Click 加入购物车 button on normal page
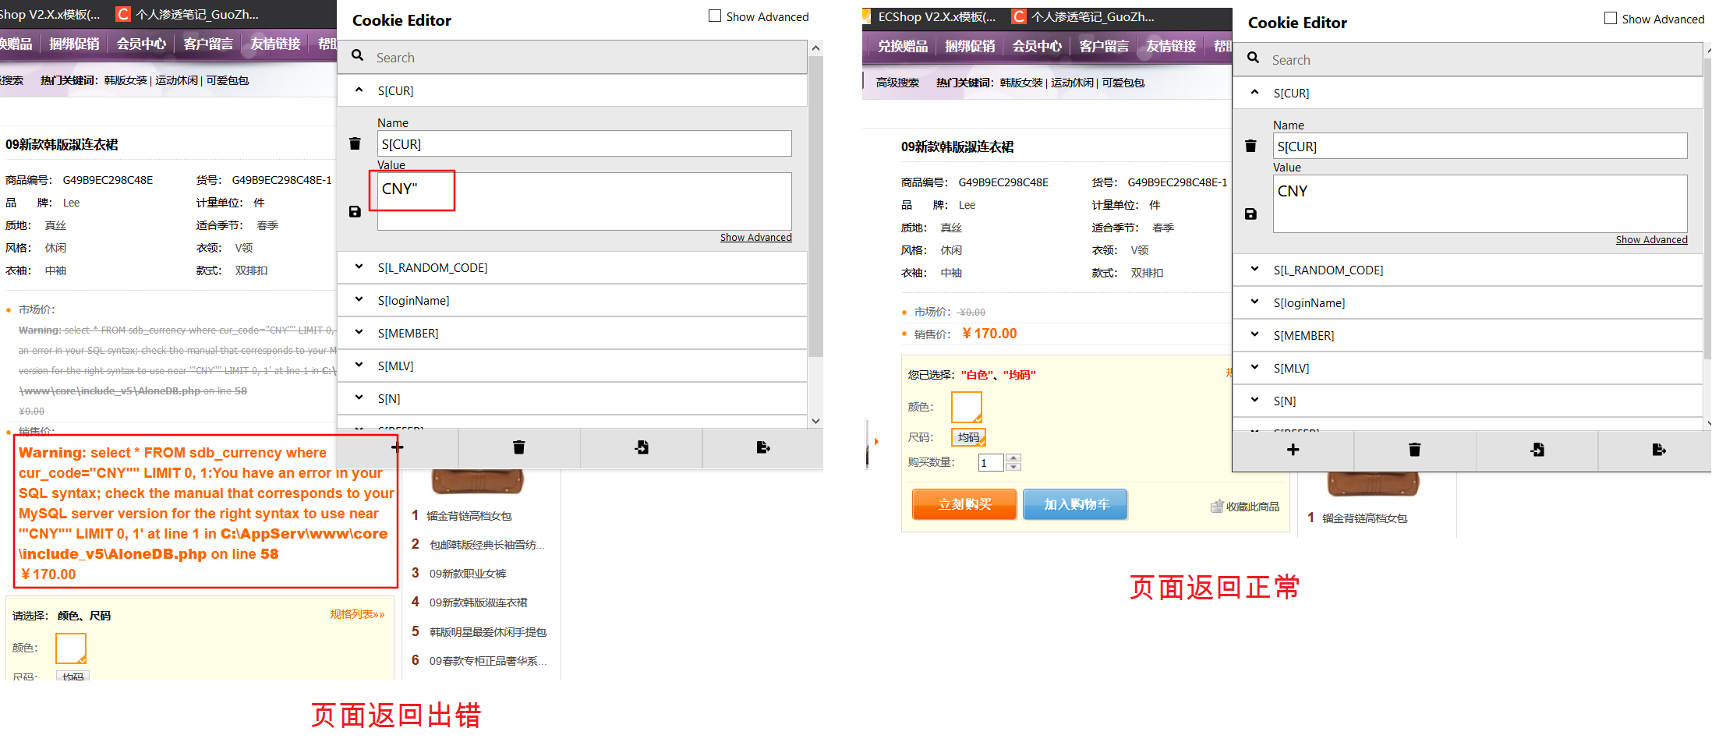This screenshot has height=742, width=1712. (1076, 504)
